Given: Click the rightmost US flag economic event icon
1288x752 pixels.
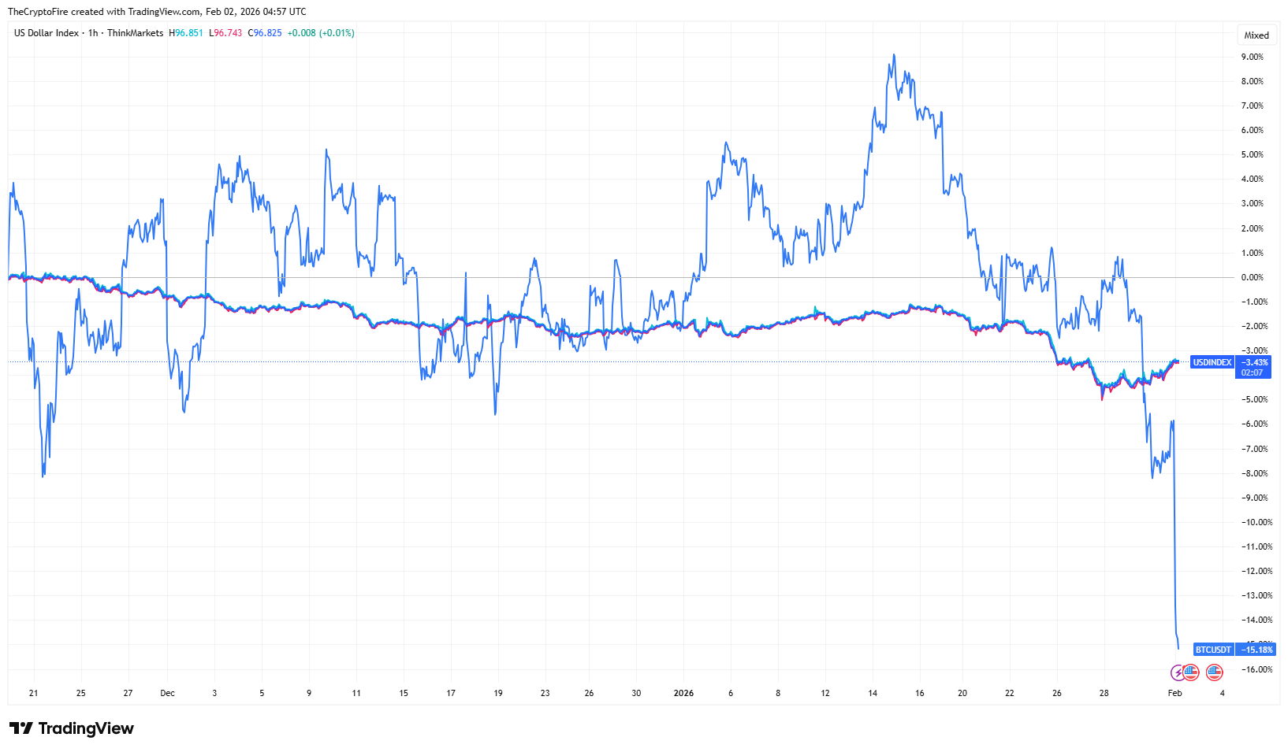Looking at the screenshot, I should (1214, 672).
